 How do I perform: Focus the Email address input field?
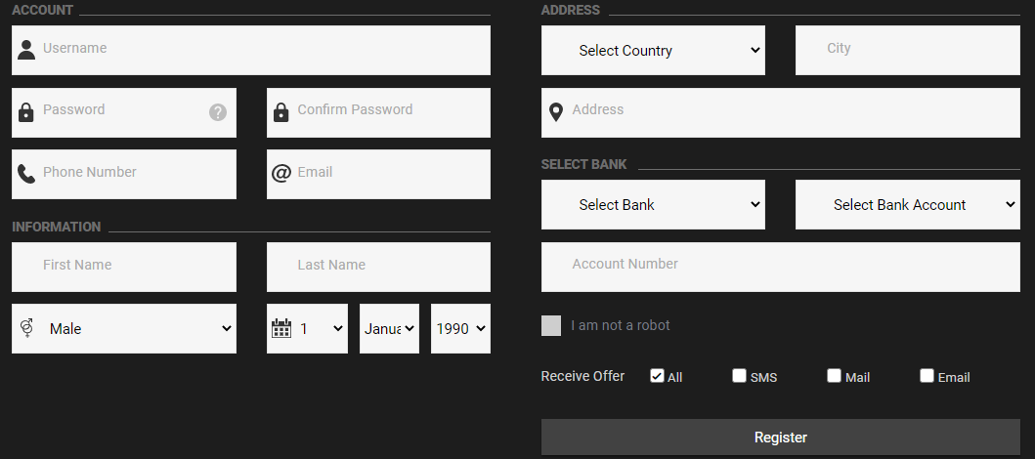point(378,174)
